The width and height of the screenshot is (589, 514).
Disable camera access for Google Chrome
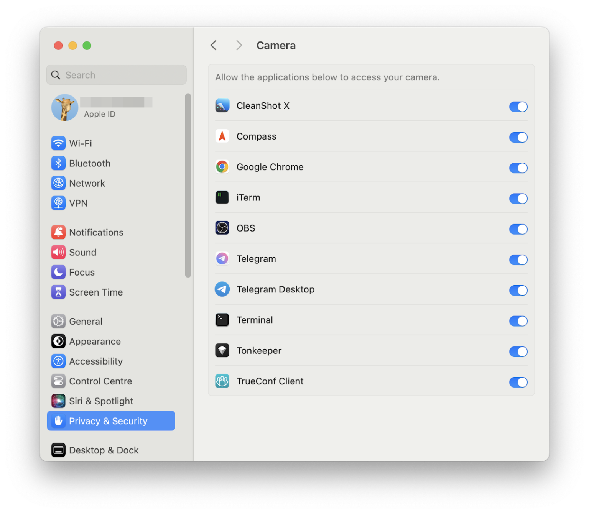518,168
